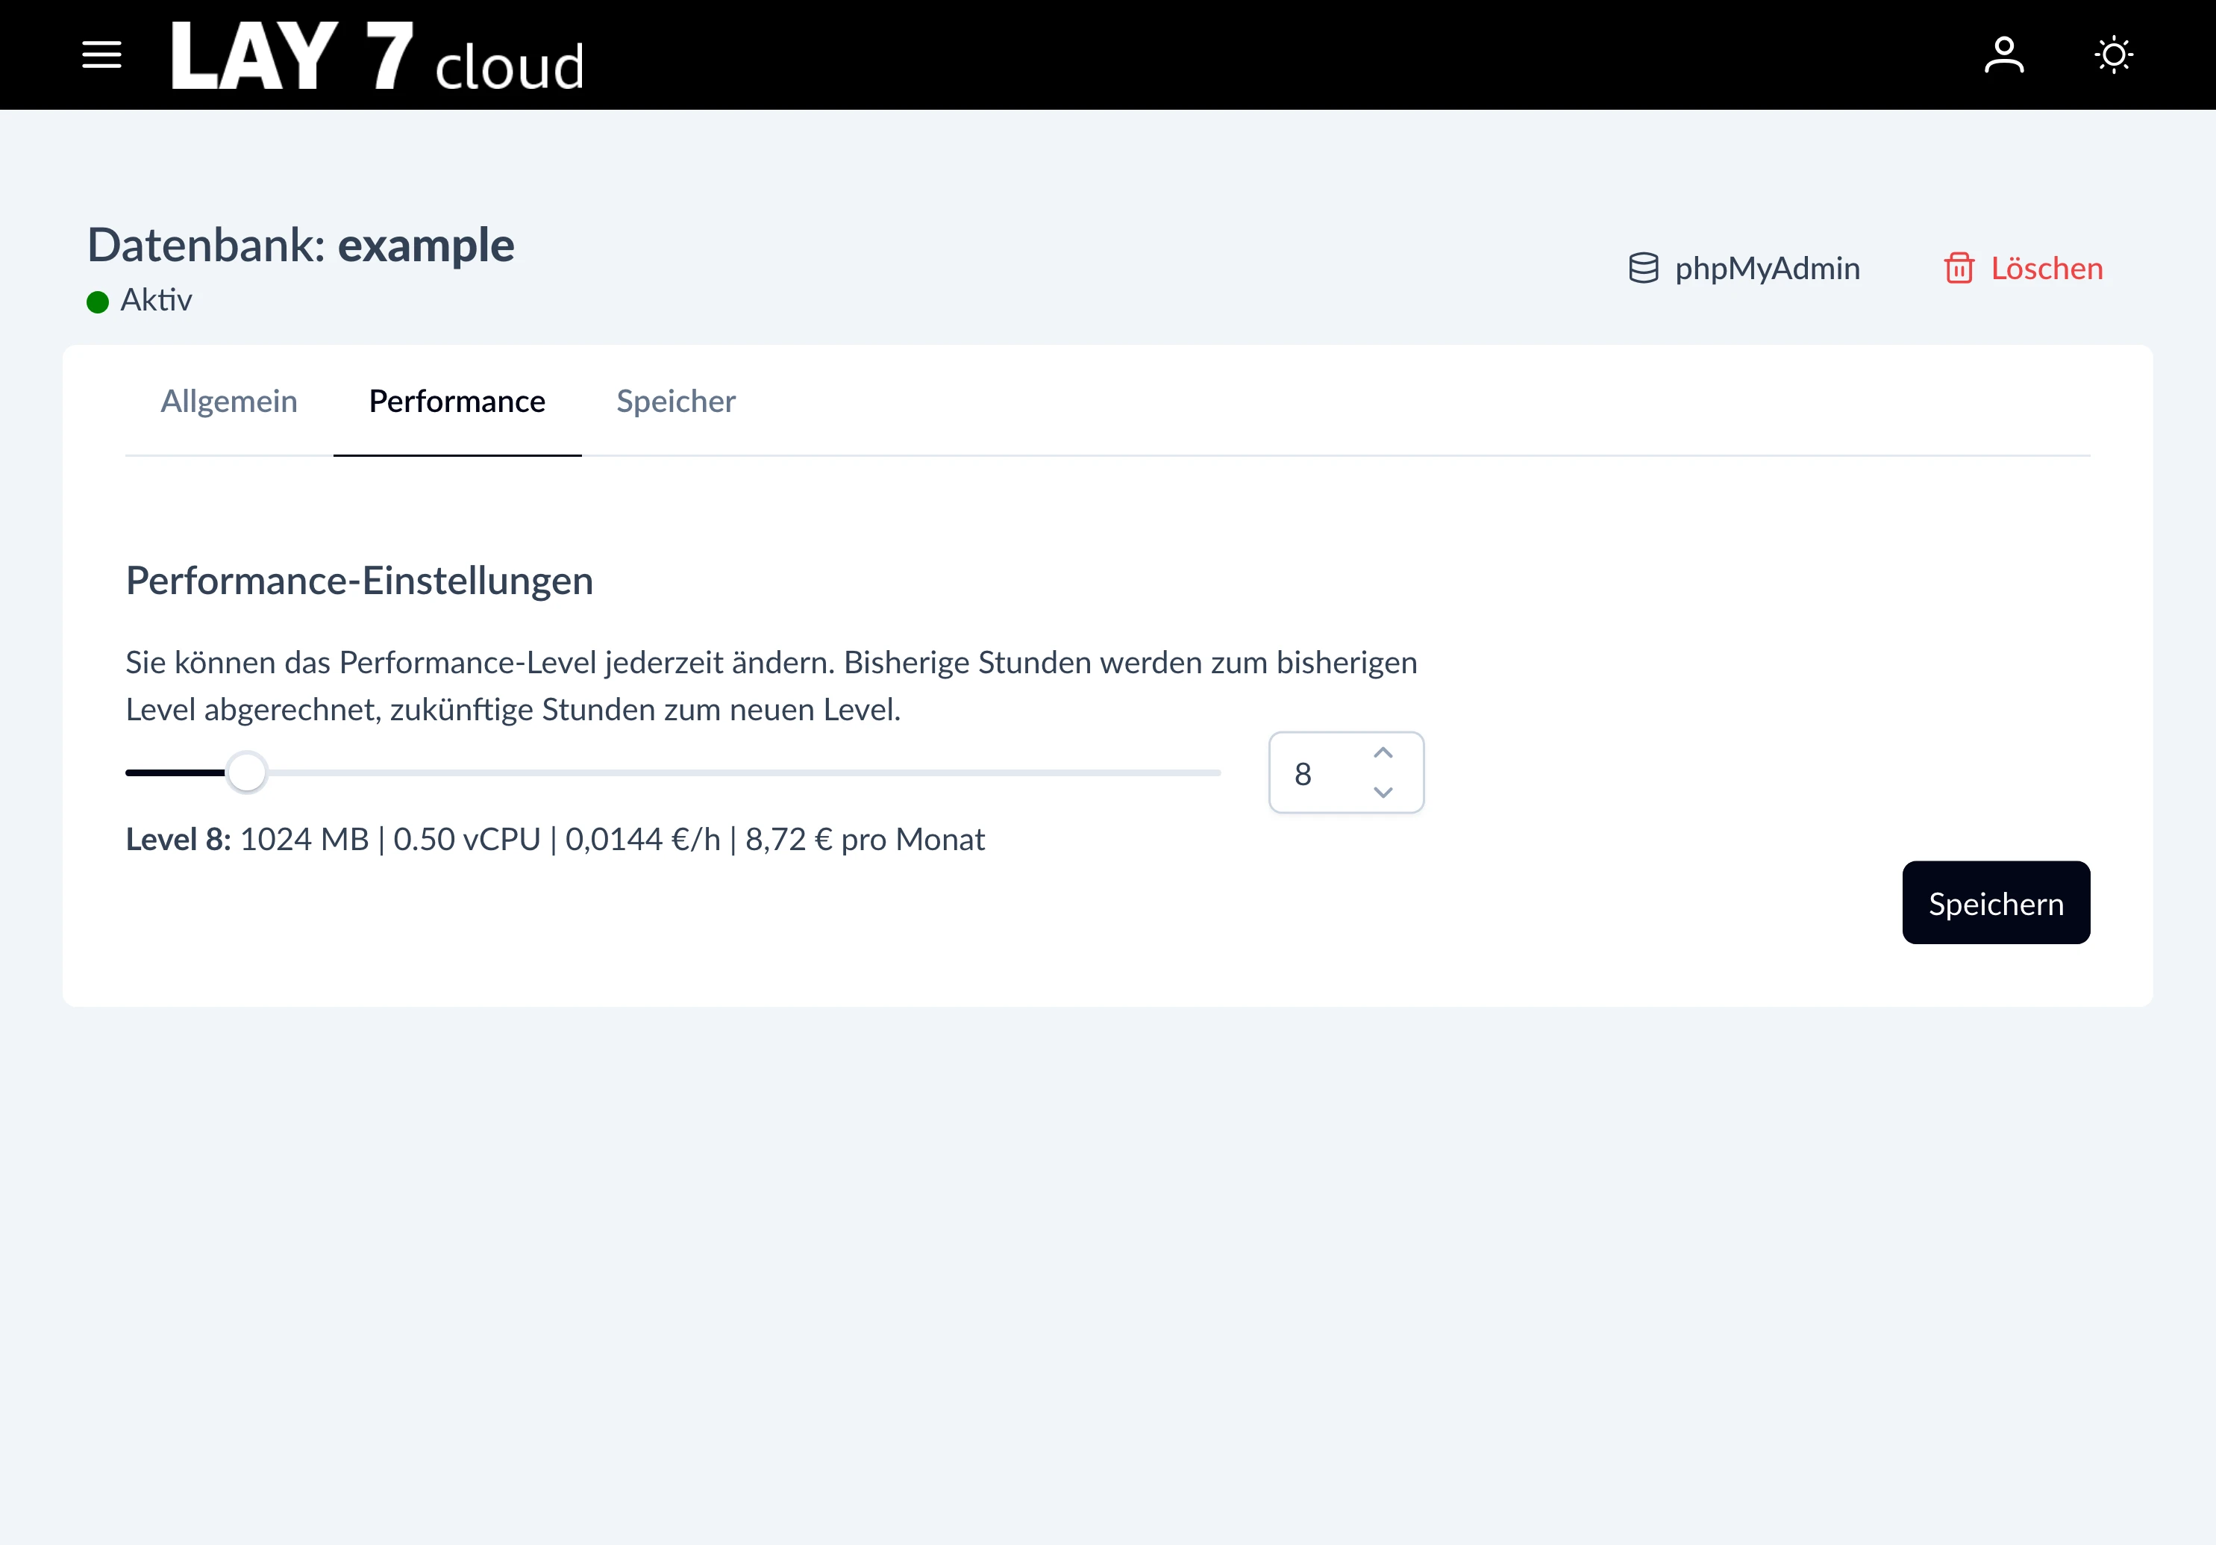
Task: Click the Datenbank: example heading
Action: (x=300, y=246)
